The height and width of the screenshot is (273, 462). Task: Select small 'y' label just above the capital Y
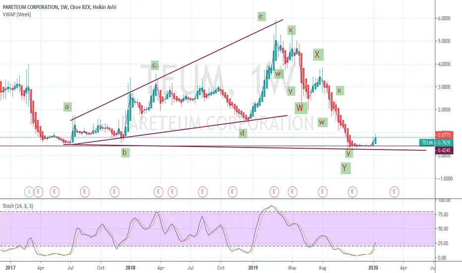(348, 153)
